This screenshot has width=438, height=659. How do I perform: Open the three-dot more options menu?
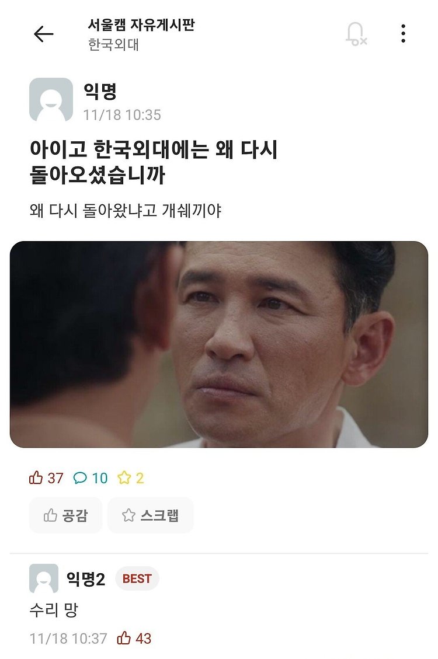point(403,34)
